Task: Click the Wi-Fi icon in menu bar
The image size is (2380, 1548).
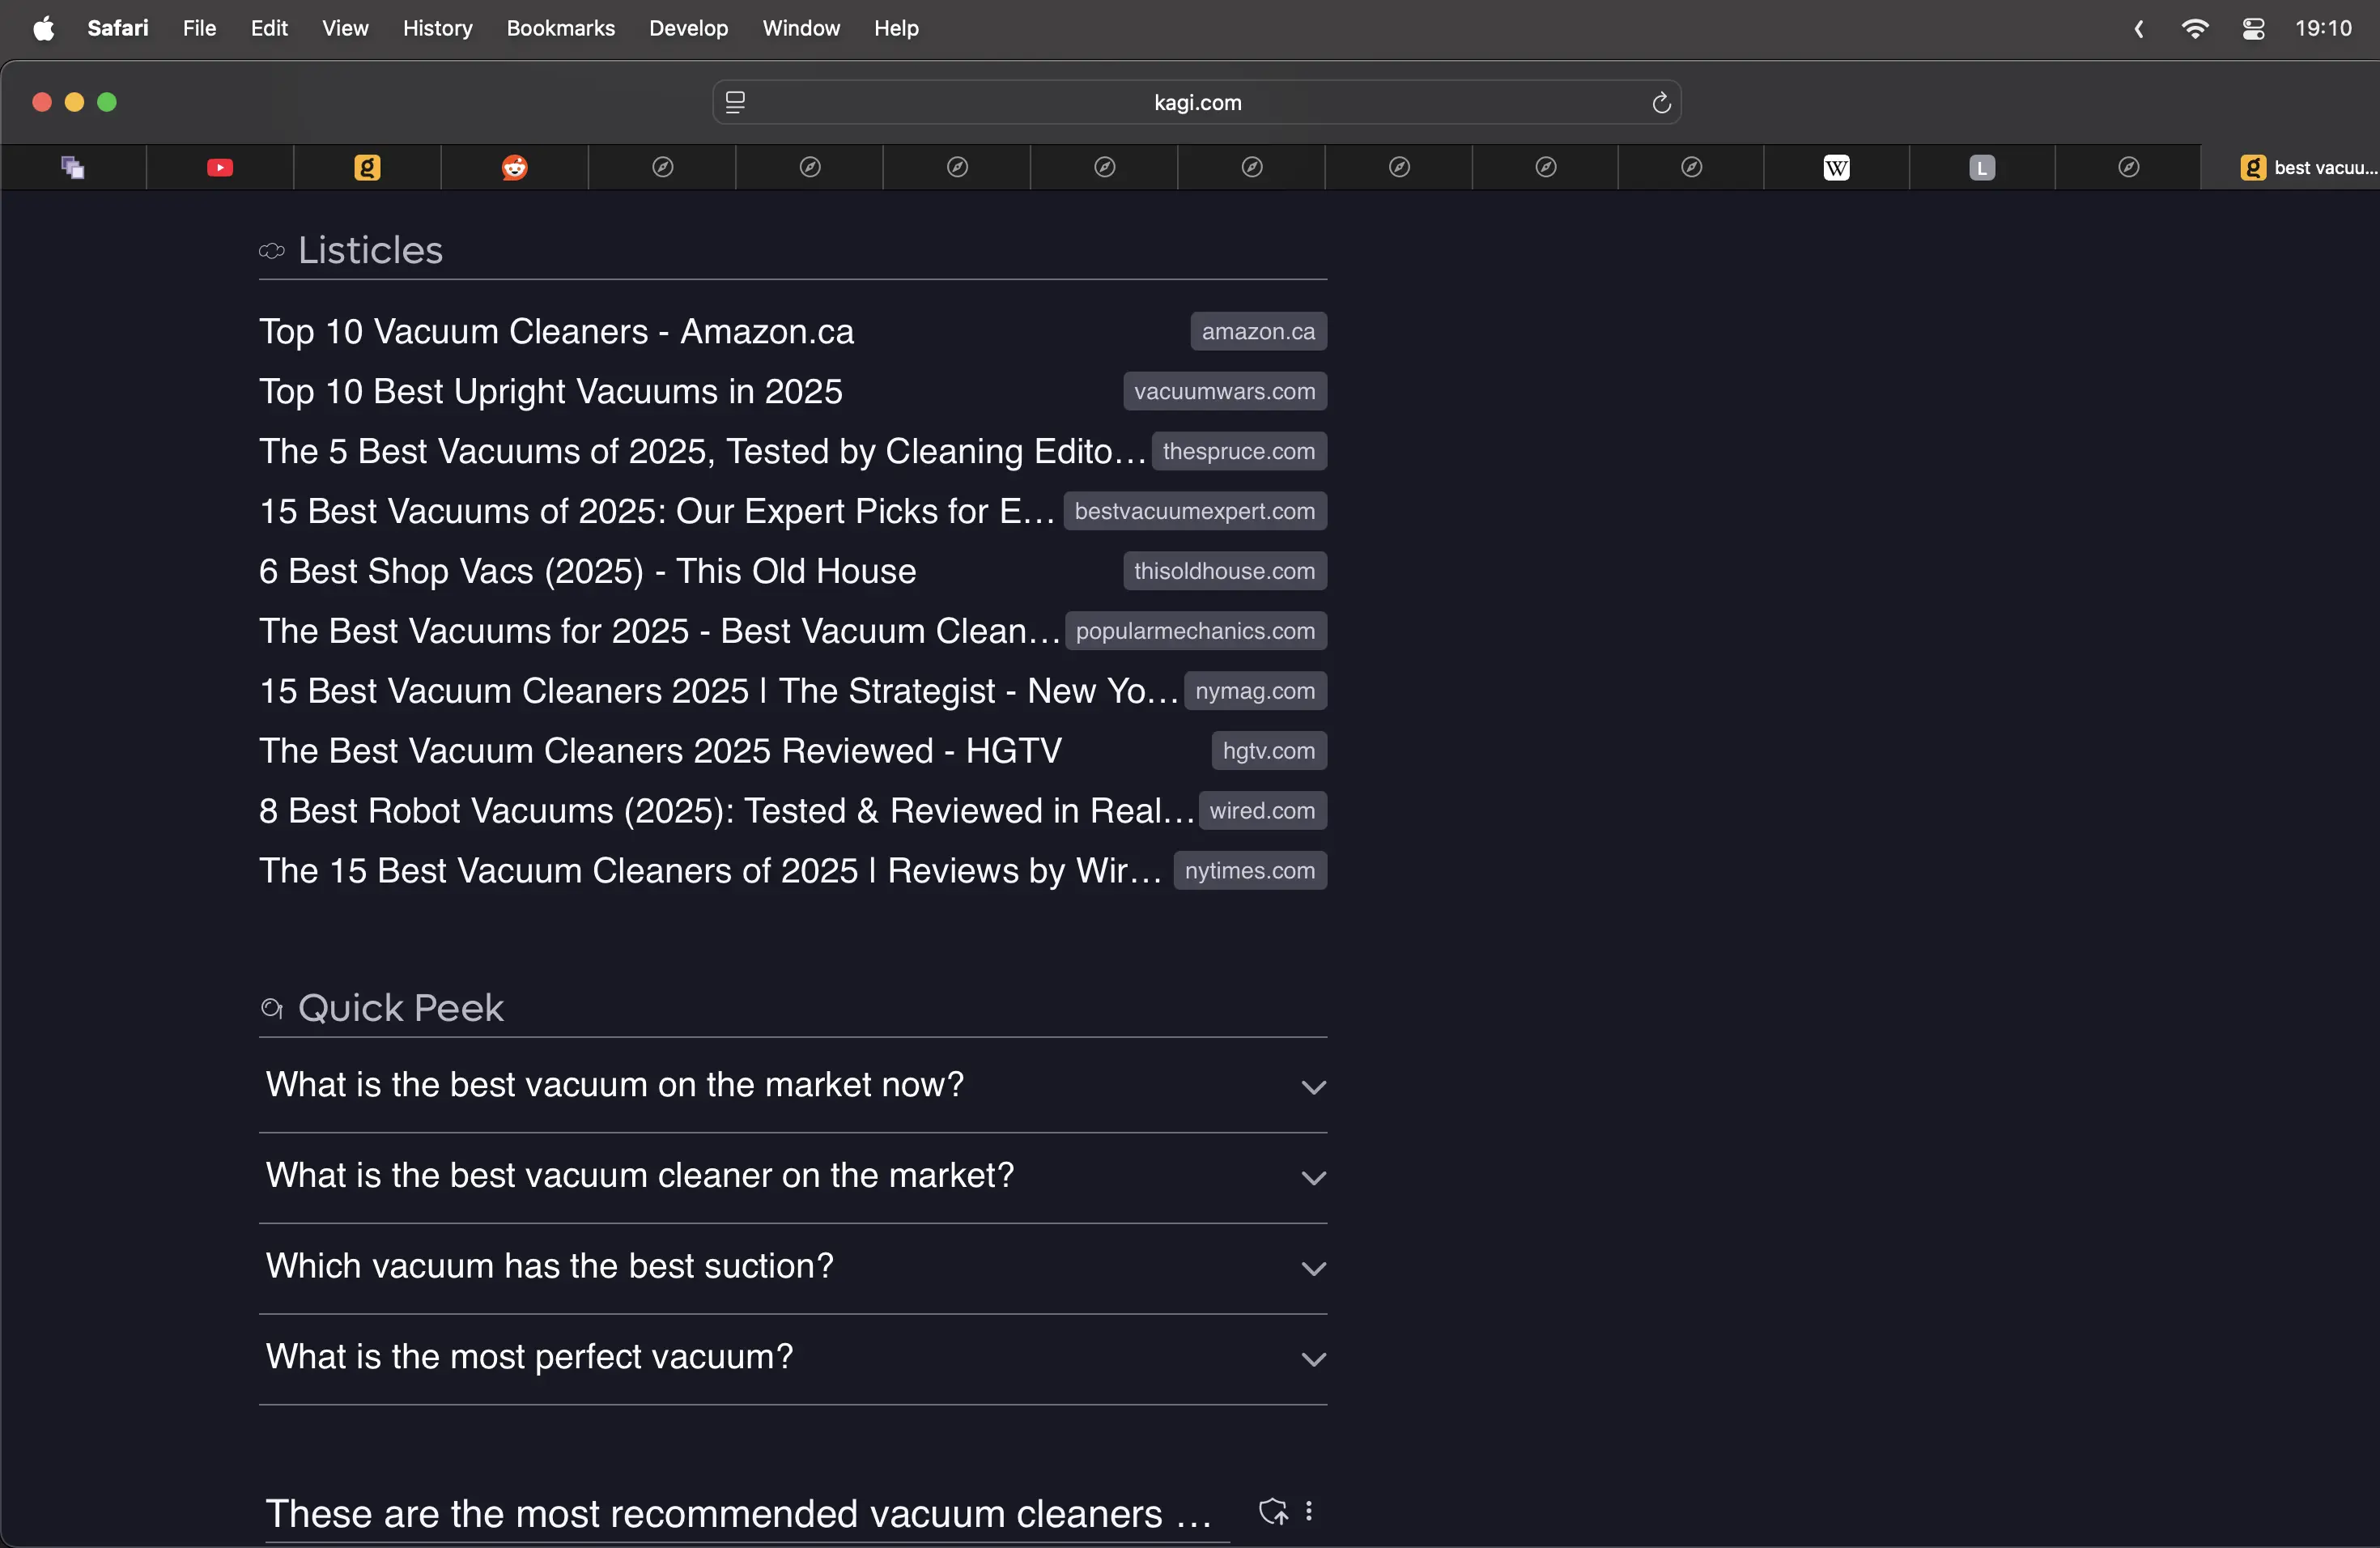Action: point(2194,28)
